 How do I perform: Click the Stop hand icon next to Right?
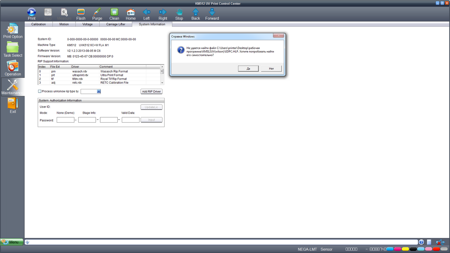pos(179,12)
